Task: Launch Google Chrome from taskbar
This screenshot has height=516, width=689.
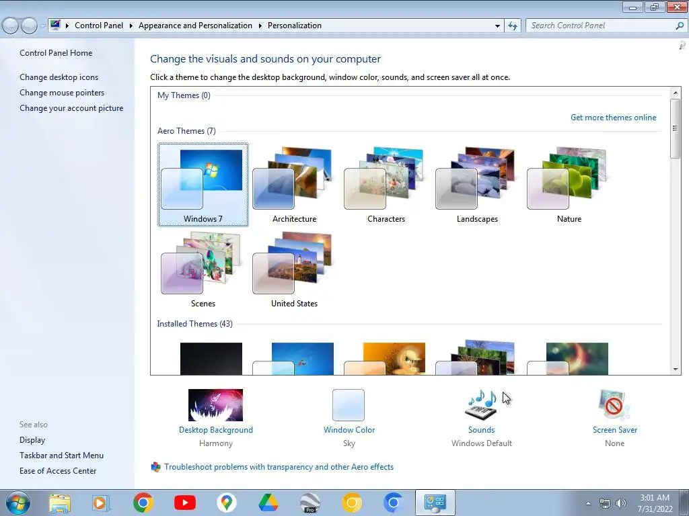Action: [143, 503]
